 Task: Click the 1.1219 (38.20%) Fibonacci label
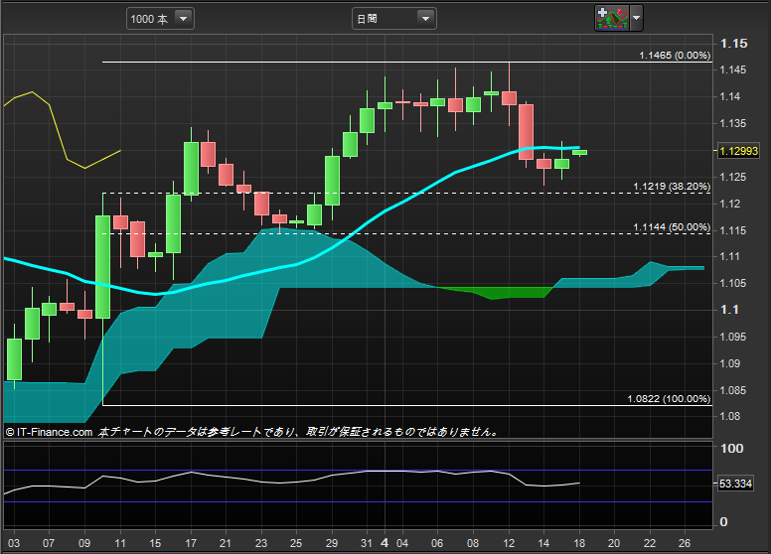point(672,187)
